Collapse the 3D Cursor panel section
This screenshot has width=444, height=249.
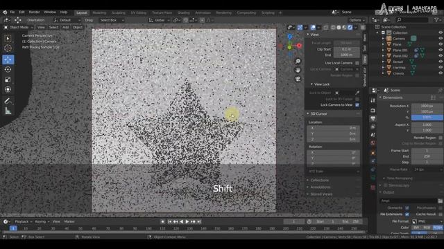click(x=308, y=113)
